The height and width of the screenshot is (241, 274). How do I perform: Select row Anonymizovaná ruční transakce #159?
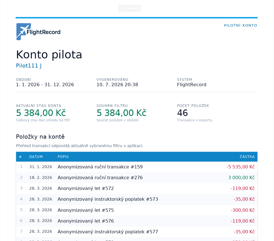[x=137, y=167]
